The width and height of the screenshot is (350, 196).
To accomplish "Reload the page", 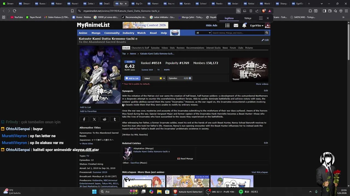I will [14, 11].
